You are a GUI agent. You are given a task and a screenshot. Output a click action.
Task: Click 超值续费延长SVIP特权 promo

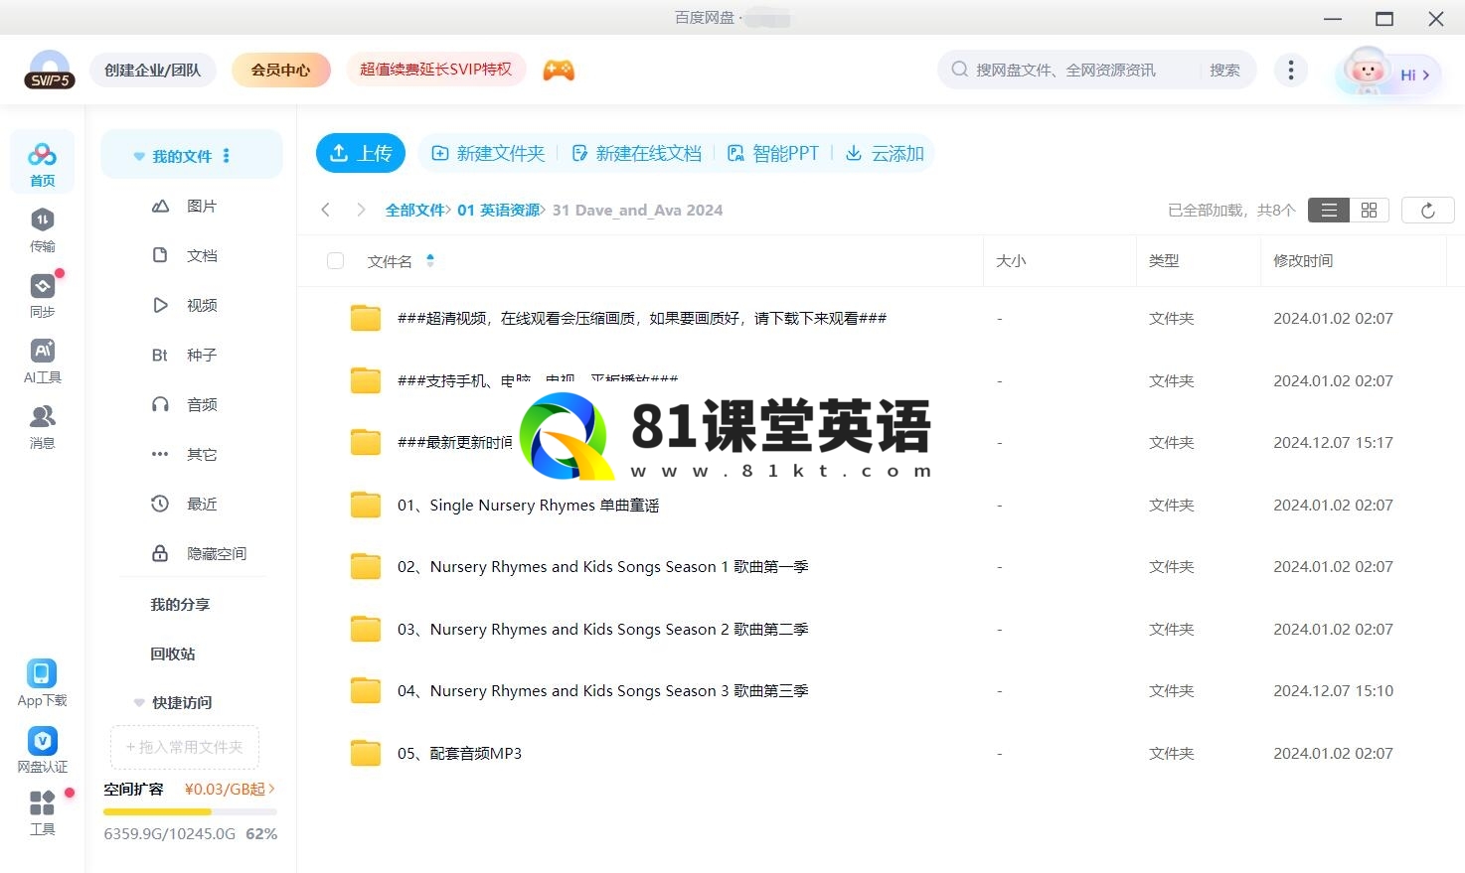(x=435, y=69)
